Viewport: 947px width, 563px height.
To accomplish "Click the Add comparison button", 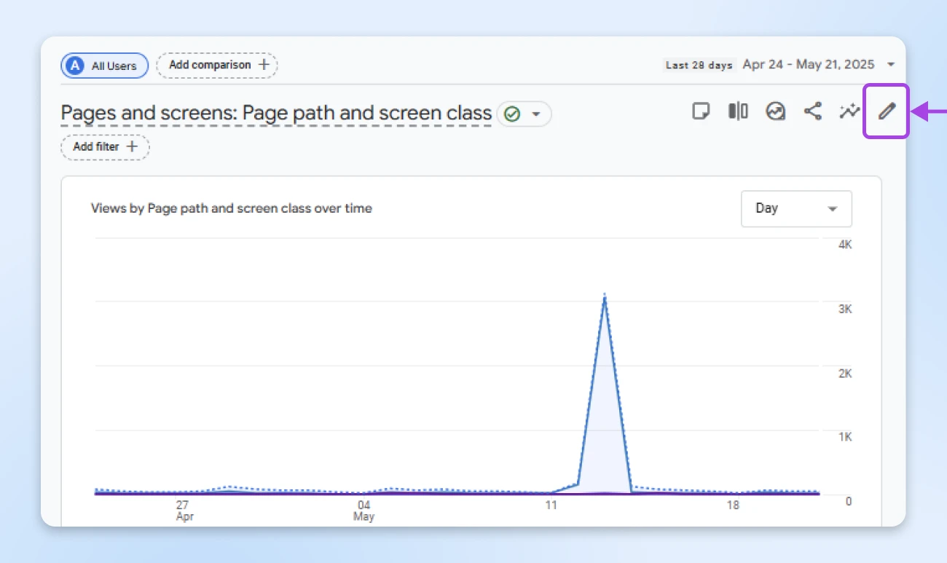I will [x=217, y=65].
